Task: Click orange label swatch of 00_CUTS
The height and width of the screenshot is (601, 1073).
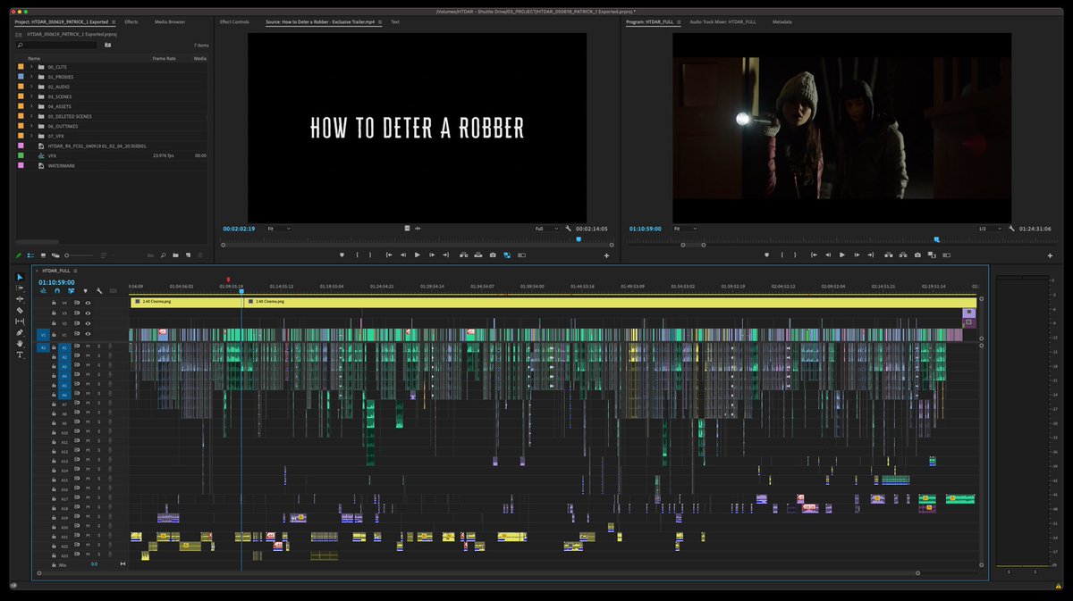Action: (x=21, y=67)
